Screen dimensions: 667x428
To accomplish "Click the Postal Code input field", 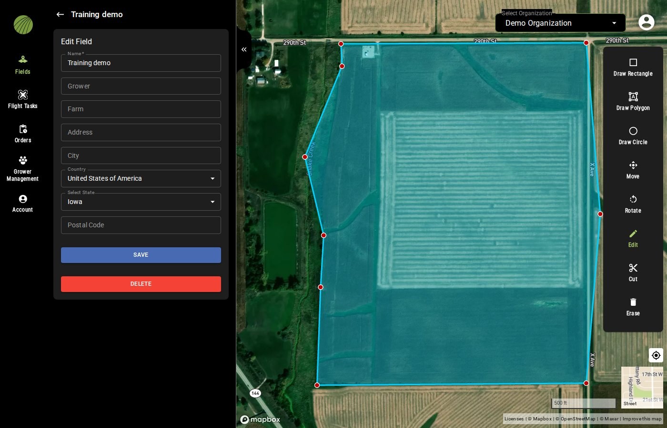I will click(x=141, y=225).
